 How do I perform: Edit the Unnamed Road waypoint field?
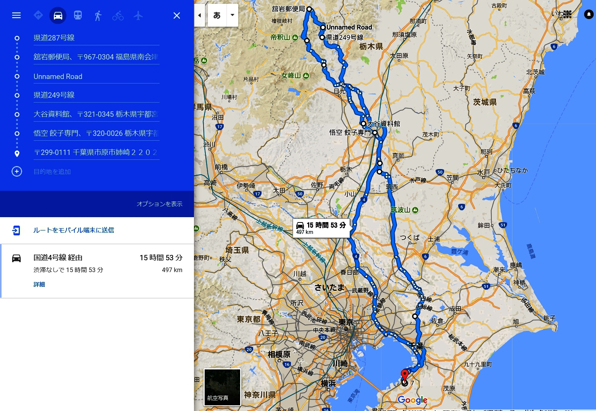coord(96,76)
